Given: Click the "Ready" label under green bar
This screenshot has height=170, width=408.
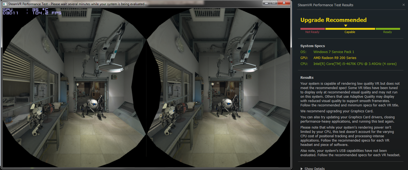Looking at the screenshot, I should (x=388, y=32).
